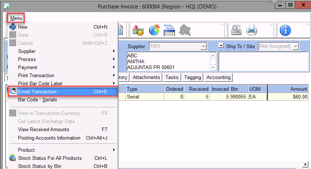This screenshot has width=311, height=169.
Task: Open the Supplier dropdown list
Action: (x=203, y=47)
